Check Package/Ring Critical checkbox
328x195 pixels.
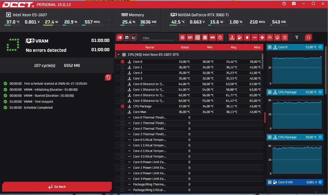[123, 190]
